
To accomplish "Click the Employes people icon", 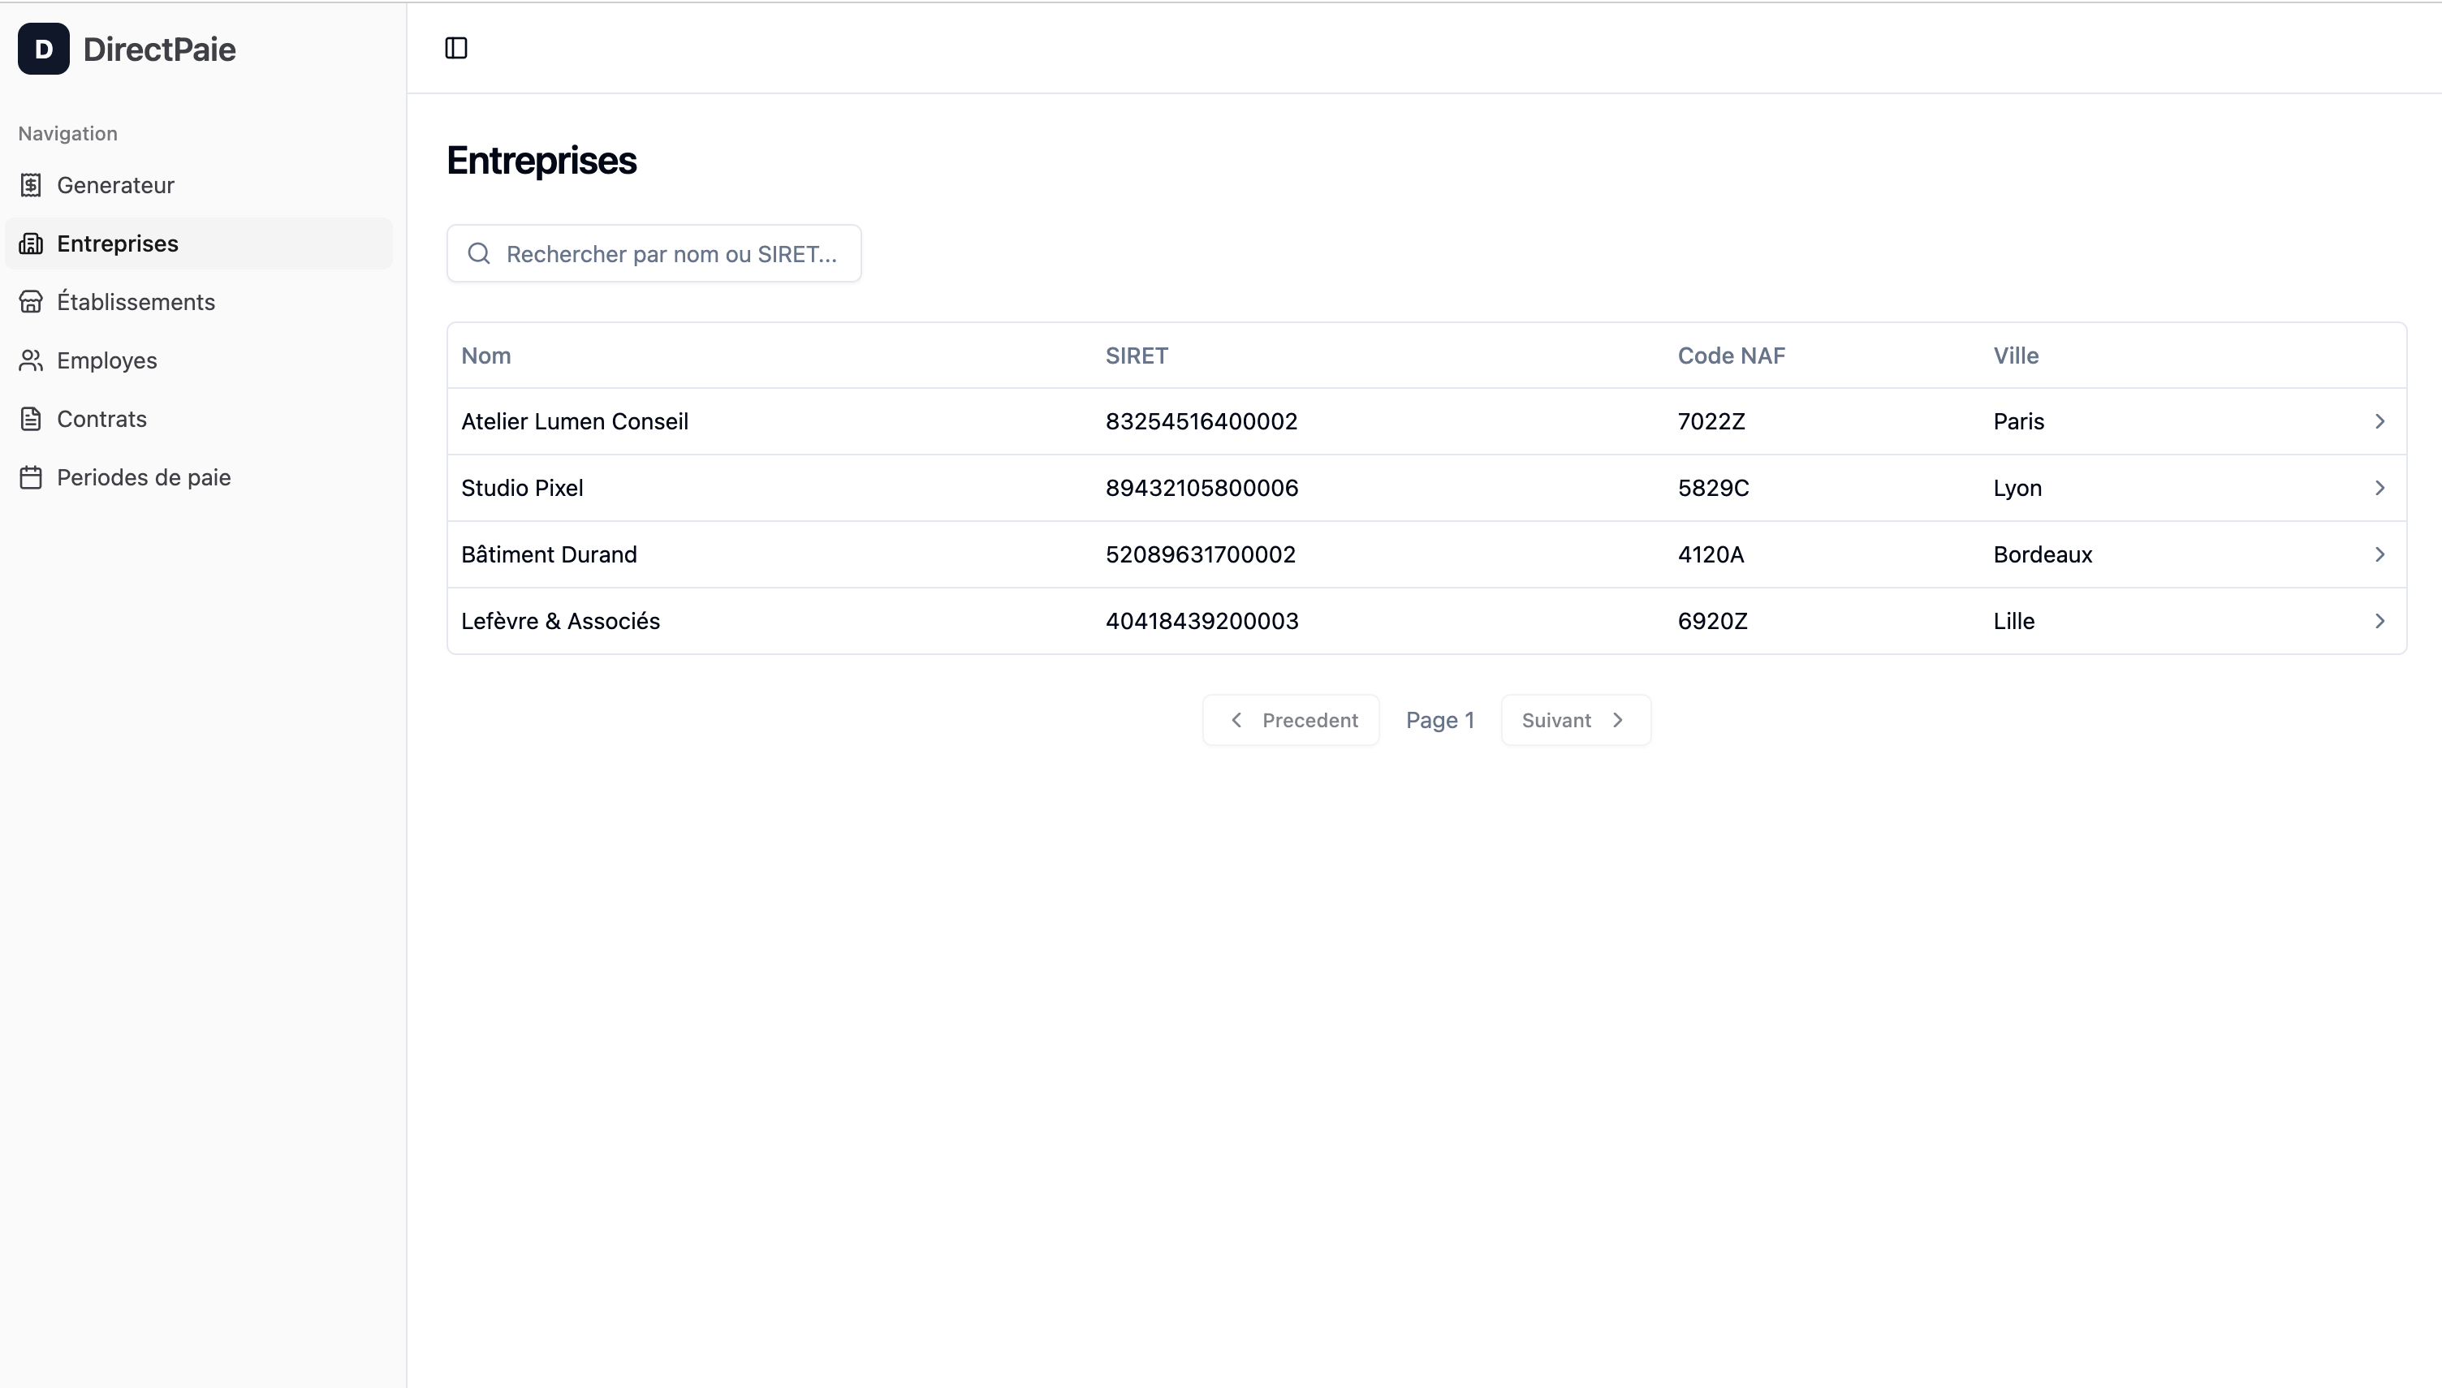I will [31, 360].
